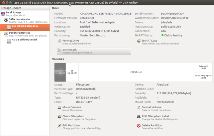
Task: Run Benchmark to measure drive performance
Action: click(94, 51)
